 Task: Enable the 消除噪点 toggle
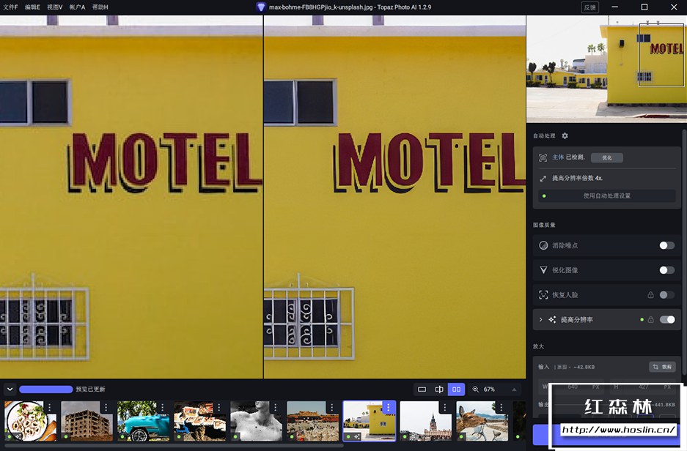pos(667,245)
